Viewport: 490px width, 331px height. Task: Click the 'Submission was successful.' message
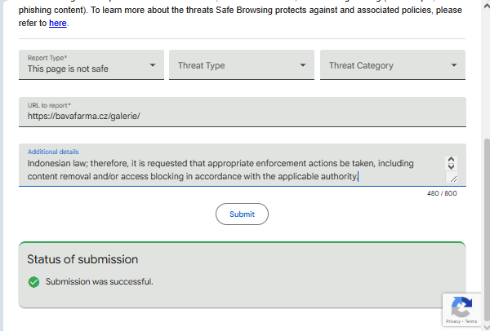[99, 282]
